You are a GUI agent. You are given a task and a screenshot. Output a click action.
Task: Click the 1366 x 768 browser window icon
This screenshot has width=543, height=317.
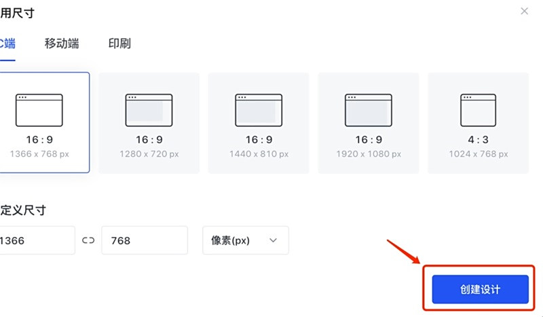click(39, 110)
